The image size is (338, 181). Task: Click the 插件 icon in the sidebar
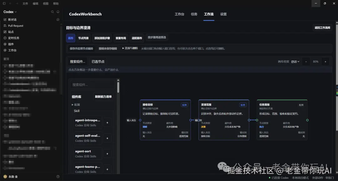[5, 44]
